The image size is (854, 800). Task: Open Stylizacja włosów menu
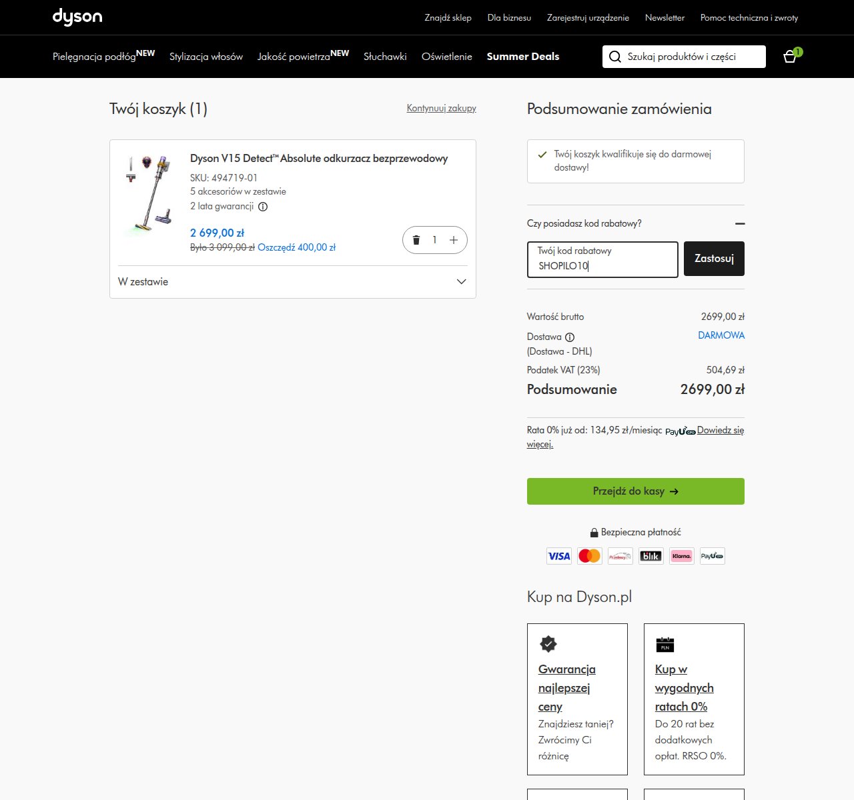click(206, 57)
